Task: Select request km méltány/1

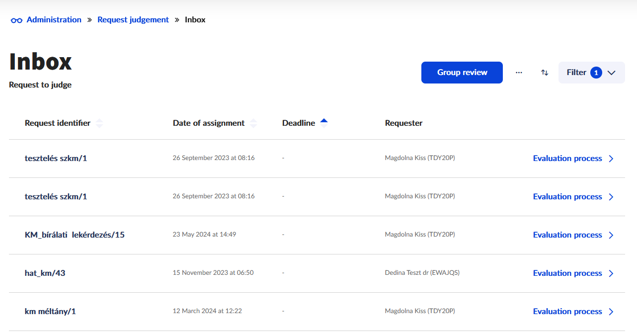Action: tap(50, 312)
